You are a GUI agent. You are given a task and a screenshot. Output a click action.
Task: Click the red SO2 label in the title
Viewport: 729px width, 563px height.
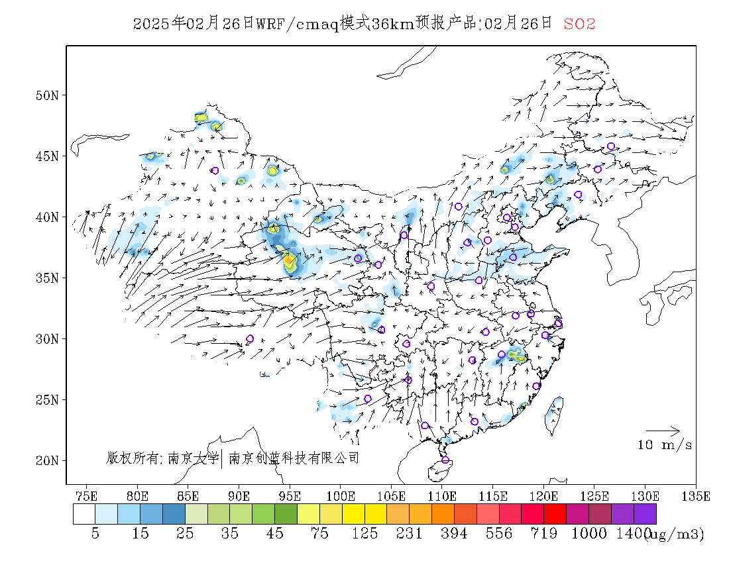579,24
